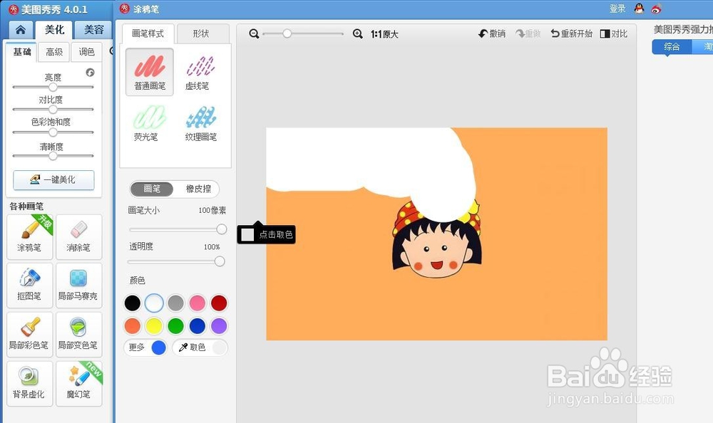This screenshot has height=423, width=713.
Task: Open the 美化 tab
Action: pos(54,30)
